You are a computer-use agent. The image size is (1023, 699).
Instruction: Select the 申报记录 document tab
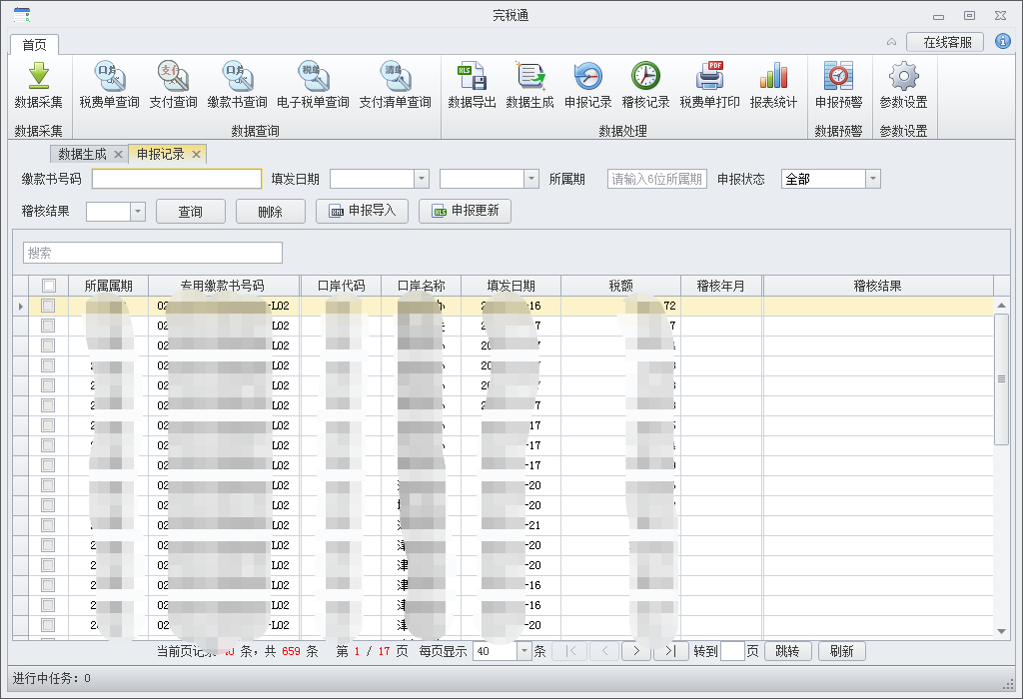click(x=161, y=155)
